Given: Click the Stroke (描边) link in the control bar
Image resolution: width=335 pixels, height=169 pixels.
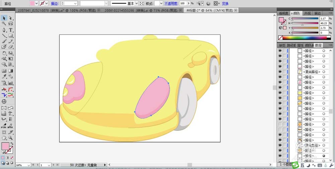Looking at the screenshot, I should (54, 3).
